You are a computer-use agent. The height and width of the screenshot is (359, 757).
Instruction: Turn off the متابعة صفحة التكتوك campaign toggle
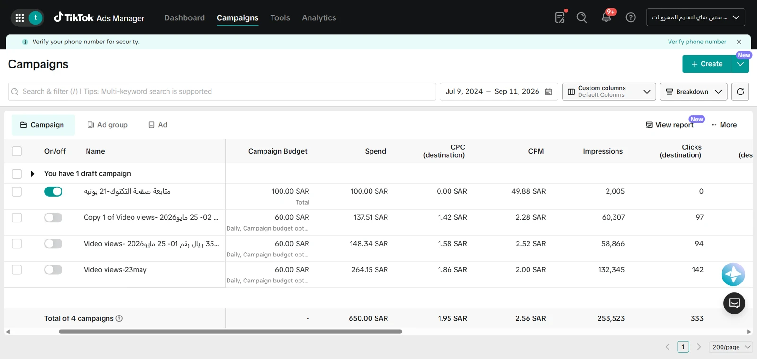pos(53,191)
